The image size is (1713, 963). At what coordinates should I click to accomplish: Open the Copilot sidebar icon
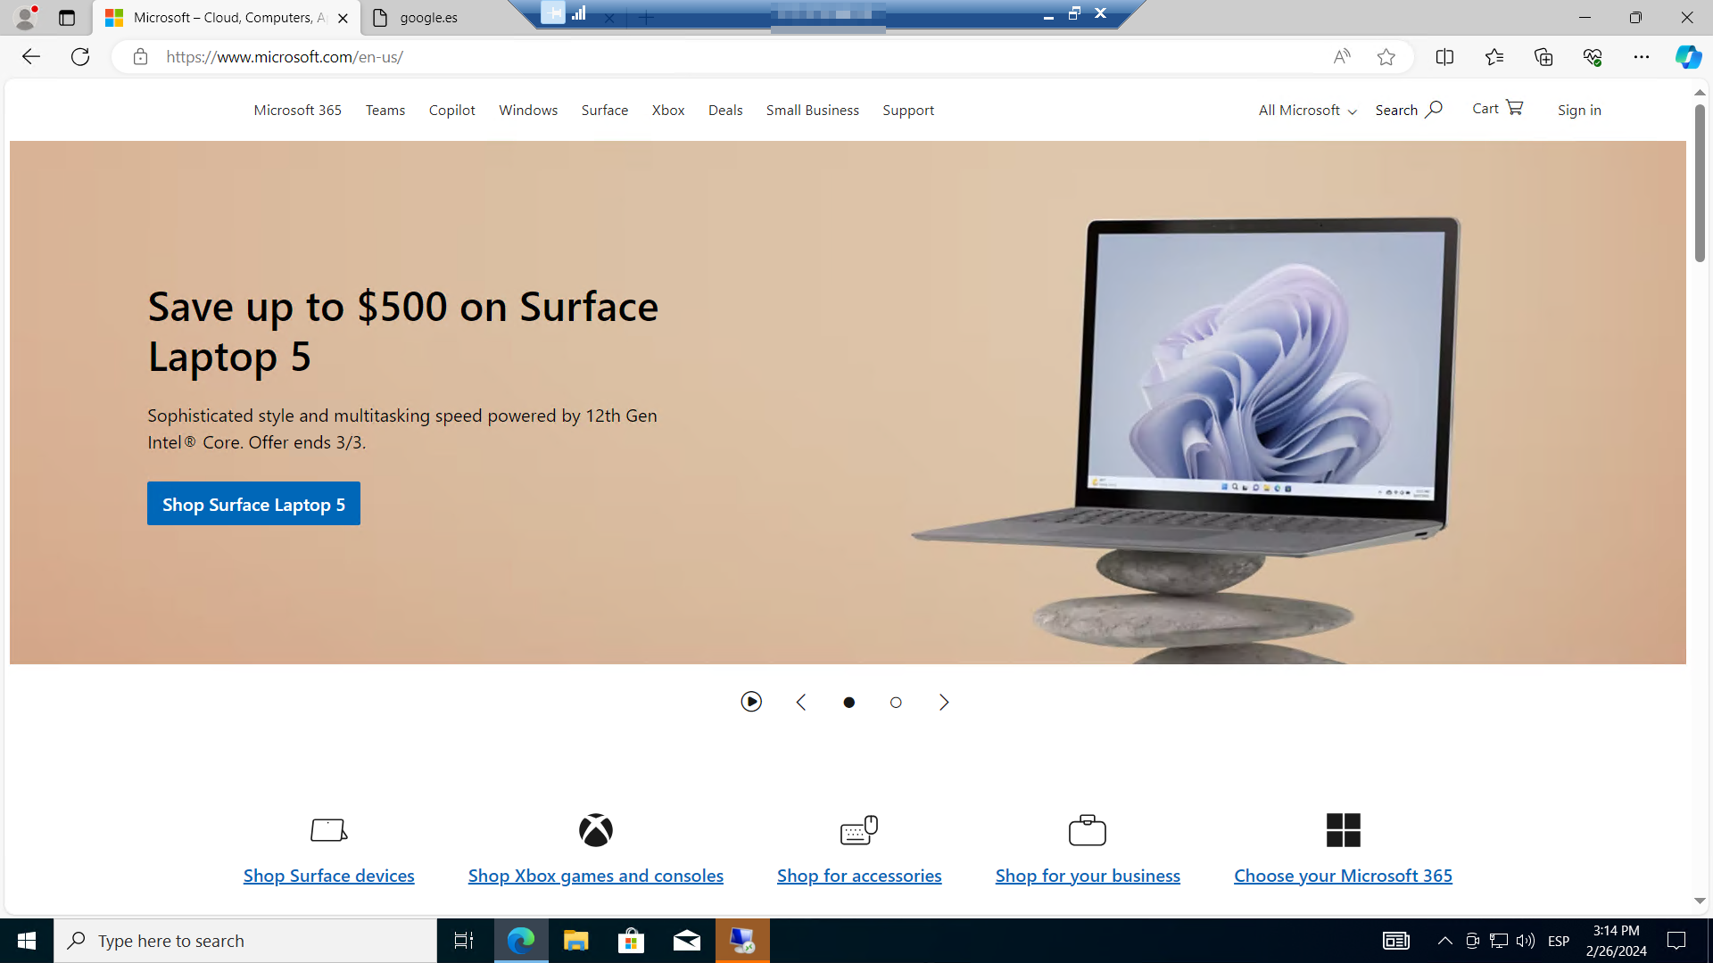coord(1687,57)
